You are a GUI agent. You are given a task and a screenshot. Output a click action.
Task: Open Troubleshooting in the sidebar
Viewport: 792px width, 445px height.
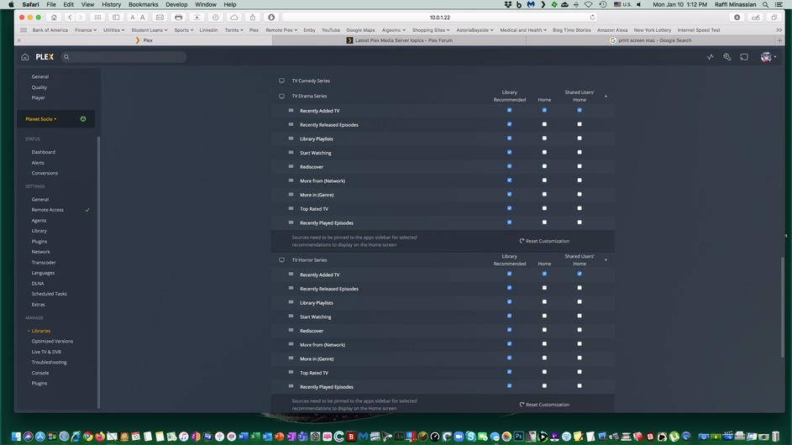pos(49,362)
